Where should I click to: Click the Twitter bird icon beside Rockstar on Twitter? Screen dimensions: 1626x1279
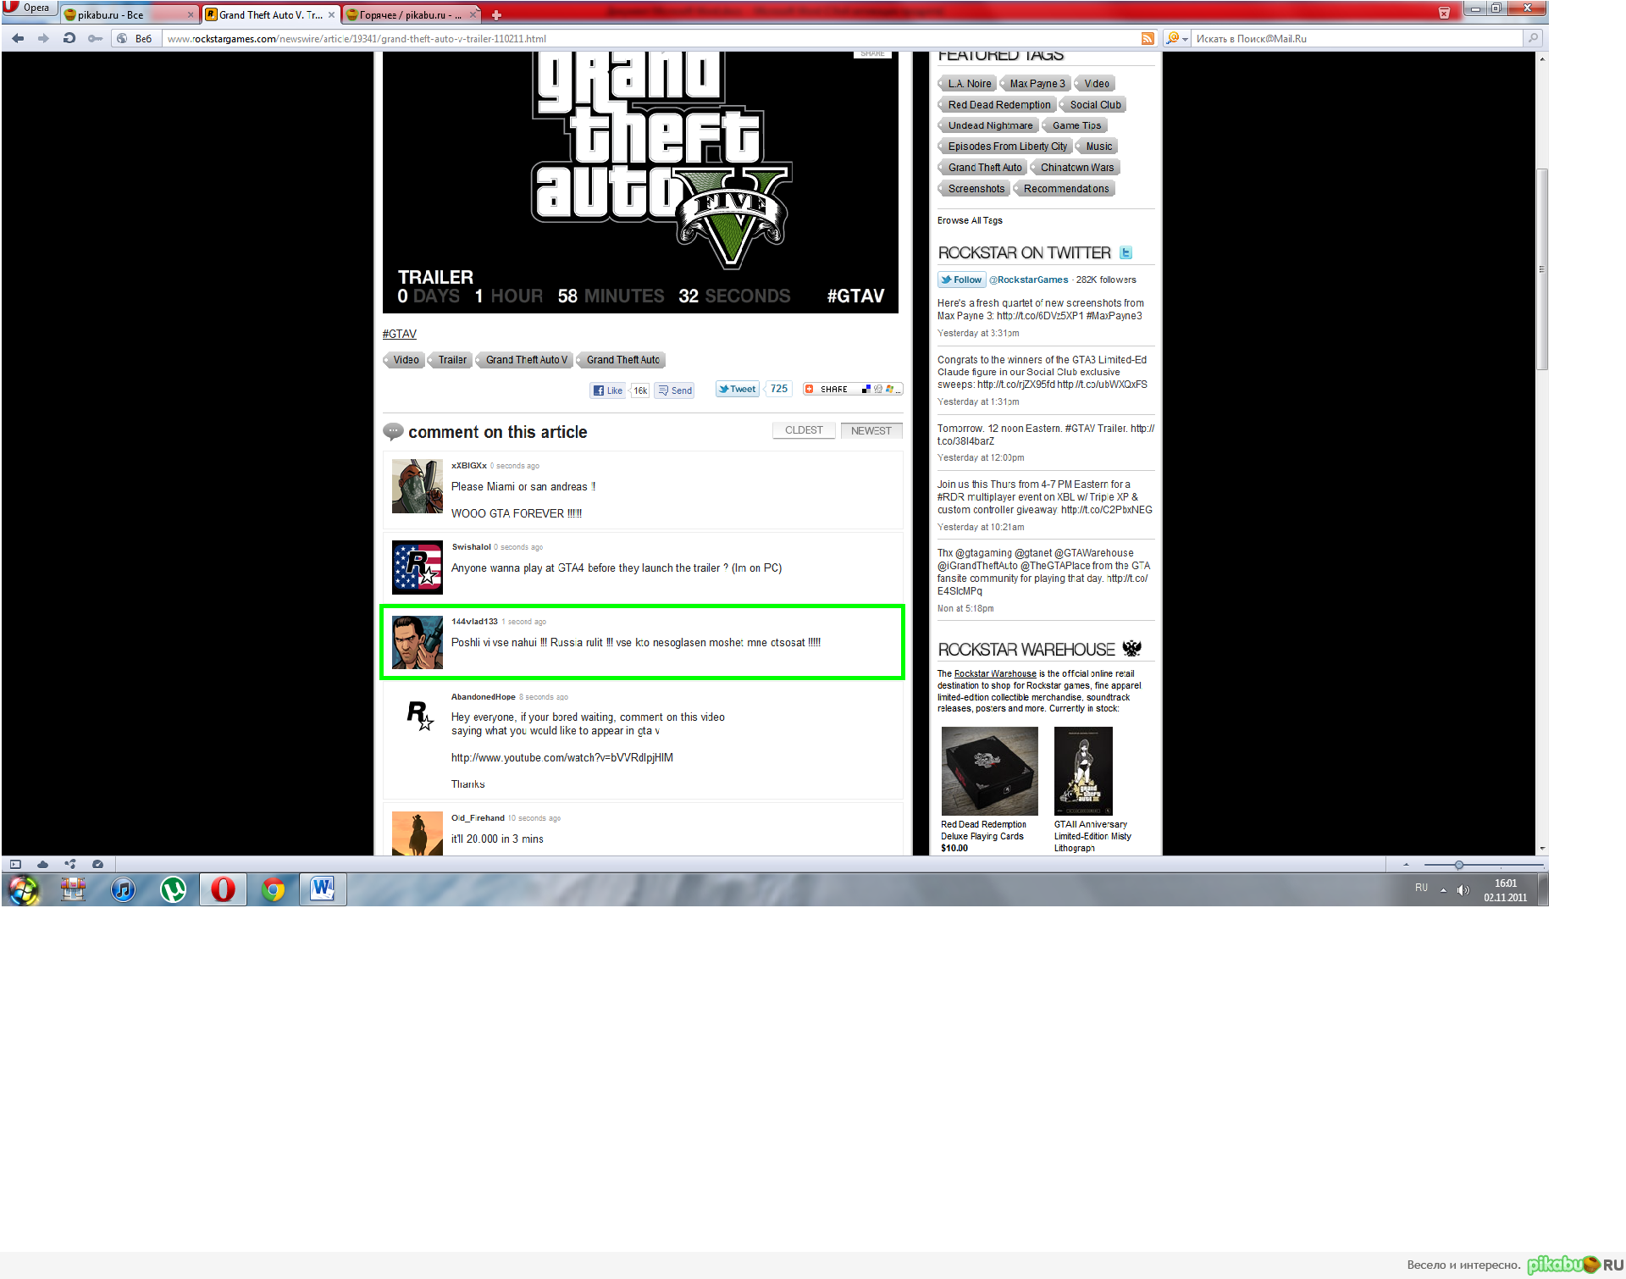click(1125, 252)
